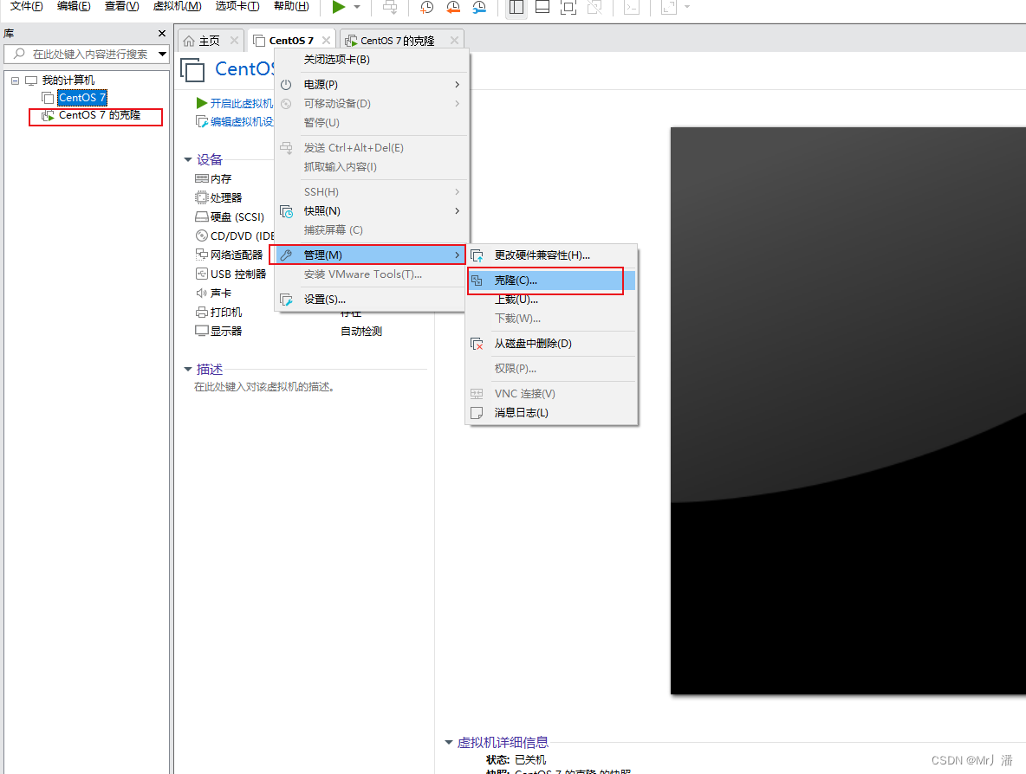Click the stretch guest display toolbar icon

point(669,7)
